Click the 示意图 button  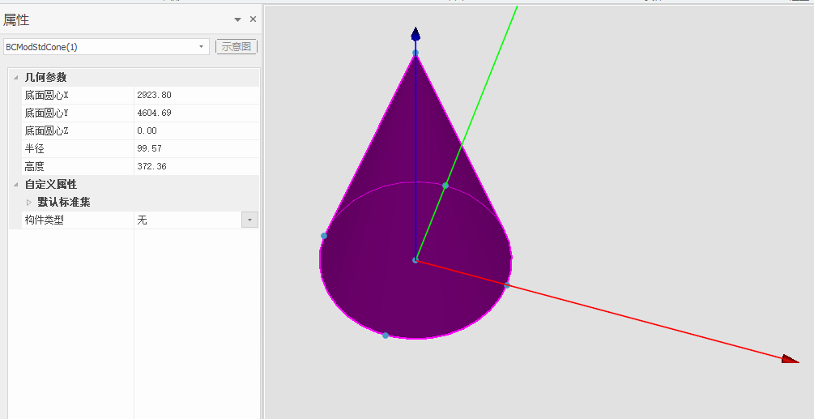237,47
